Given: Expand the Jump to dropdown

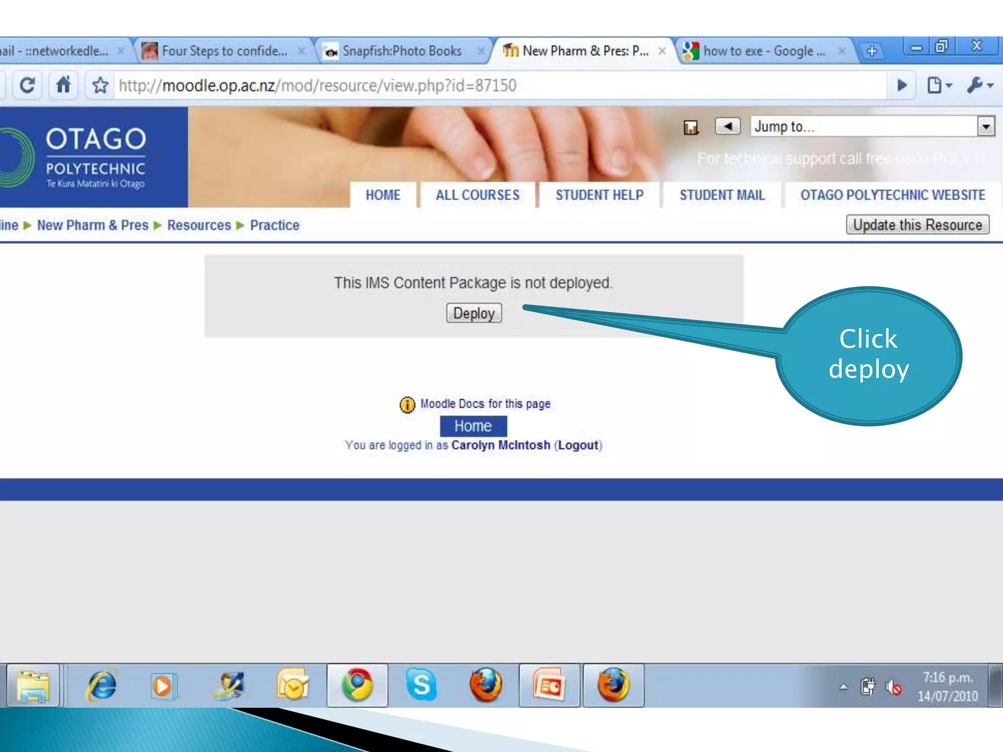Looking at the screenshot, I should pos(985,127).
